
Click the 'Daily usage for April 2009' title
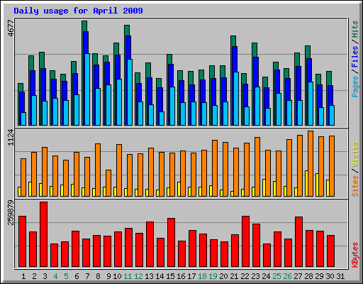point(78,11)
